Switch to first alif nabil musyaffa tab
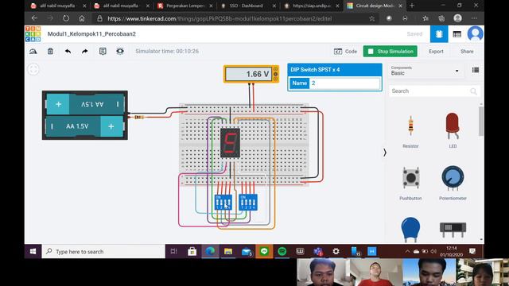509x286 pixels. pos(57,6)
